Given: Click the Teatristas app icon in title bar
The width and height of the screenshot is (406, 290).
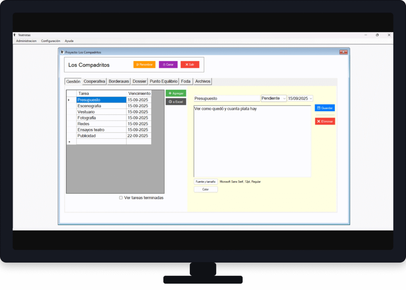Looking at the screenshot, I should click(15, 35).
